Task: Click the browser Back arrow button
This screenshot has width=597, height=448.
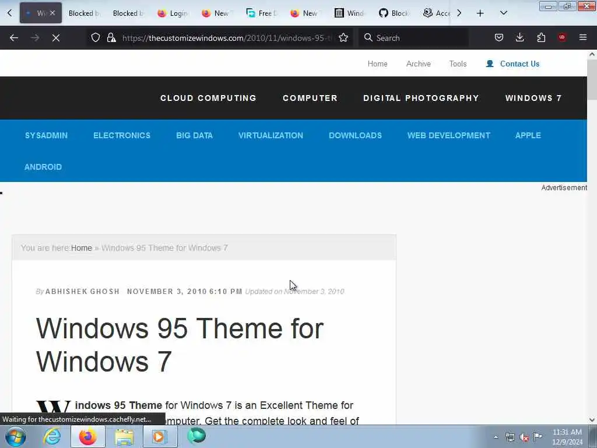Action: [x=14, y=38]
